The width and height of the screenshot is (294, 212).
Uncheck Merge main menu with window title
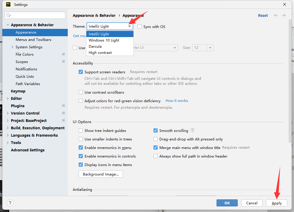(x=156, y=148)
